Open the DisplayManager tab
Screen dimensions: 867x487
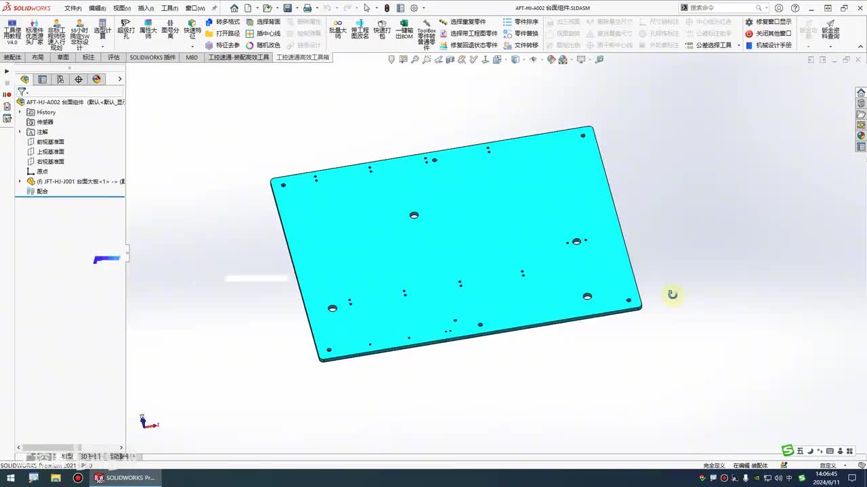[x=96, y=79]
